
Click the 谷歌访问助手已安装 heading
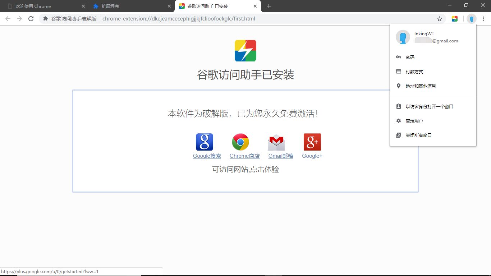pyautogui.click(x=245, y=75)
